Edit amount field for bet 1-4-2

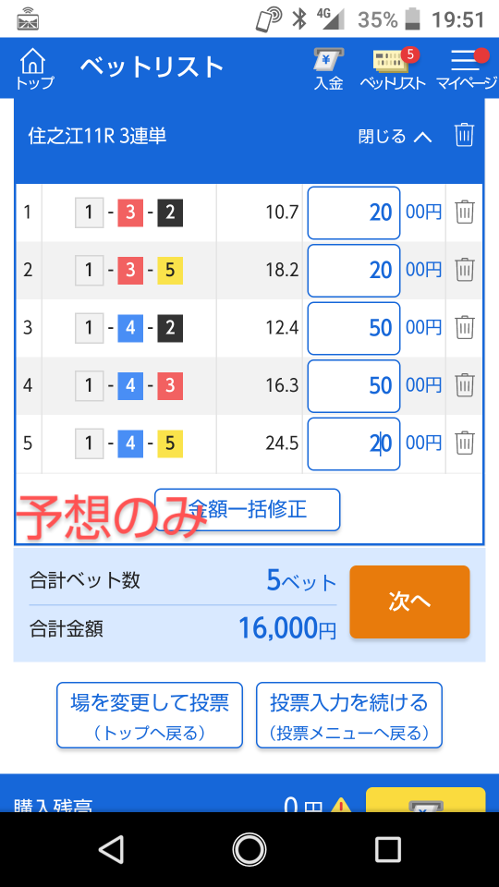(x=354, y=328)
